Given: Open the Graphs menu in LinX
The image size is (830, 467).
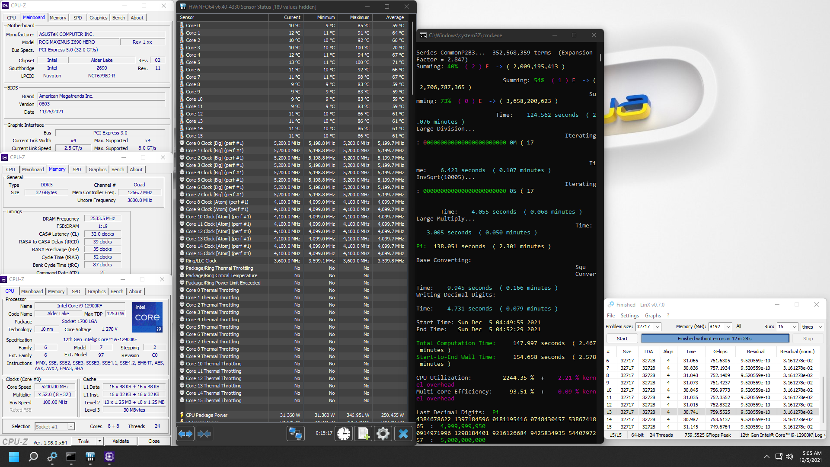Looking at the screenshot, I should (652, 316).
